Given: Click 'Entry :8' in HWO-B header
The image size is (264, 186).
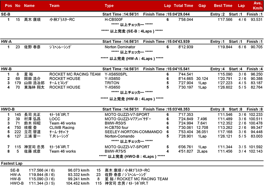Looking at the screenshot, I should click(x=217, y=109).
